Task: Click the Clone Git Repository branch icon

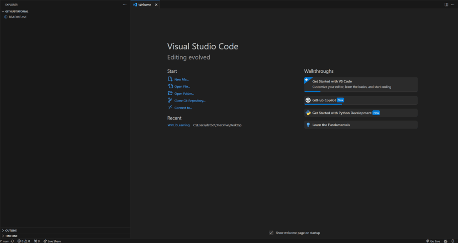Action: 170,100
